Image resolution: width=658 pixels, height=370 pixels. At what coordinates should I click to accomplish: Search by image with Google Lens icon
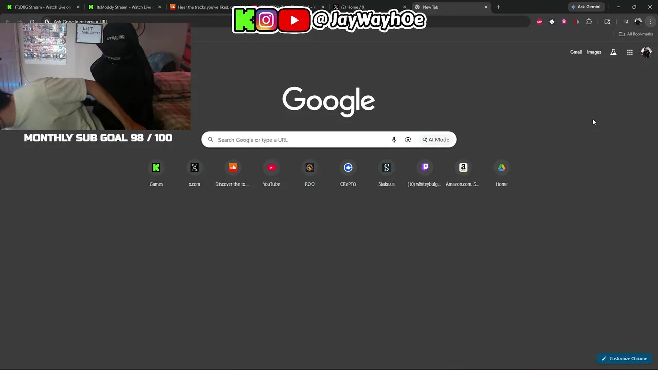(x=408, y=140)
